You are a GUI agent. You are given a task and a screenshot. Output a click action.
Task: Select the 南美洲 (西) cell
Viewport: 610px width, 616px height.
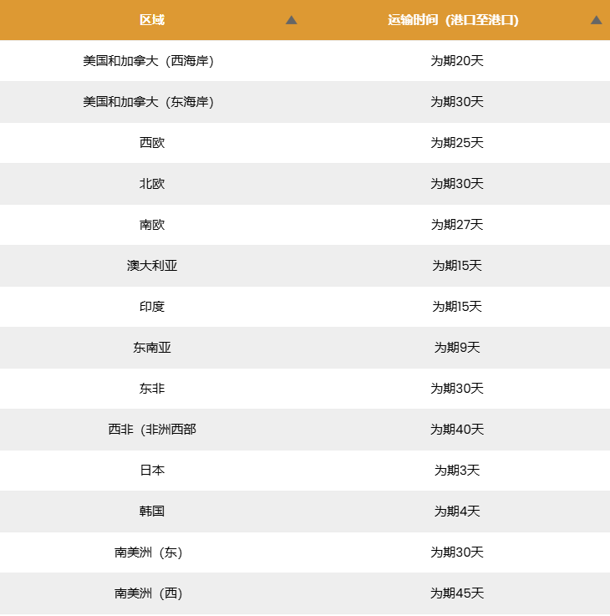point(152,593)
